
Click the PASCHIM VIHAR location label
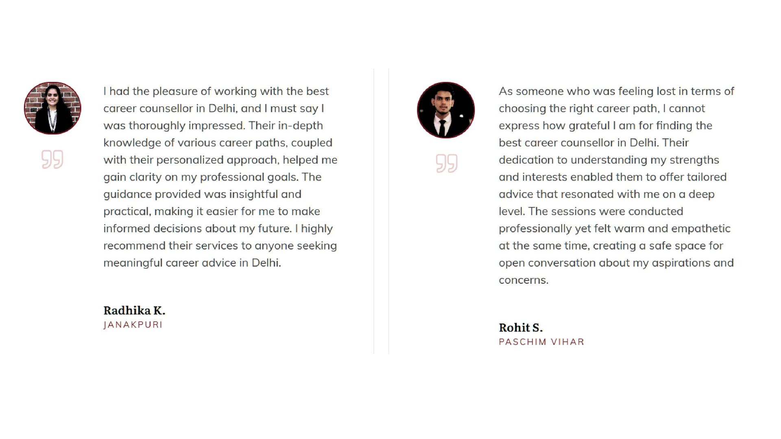point(541,342)
